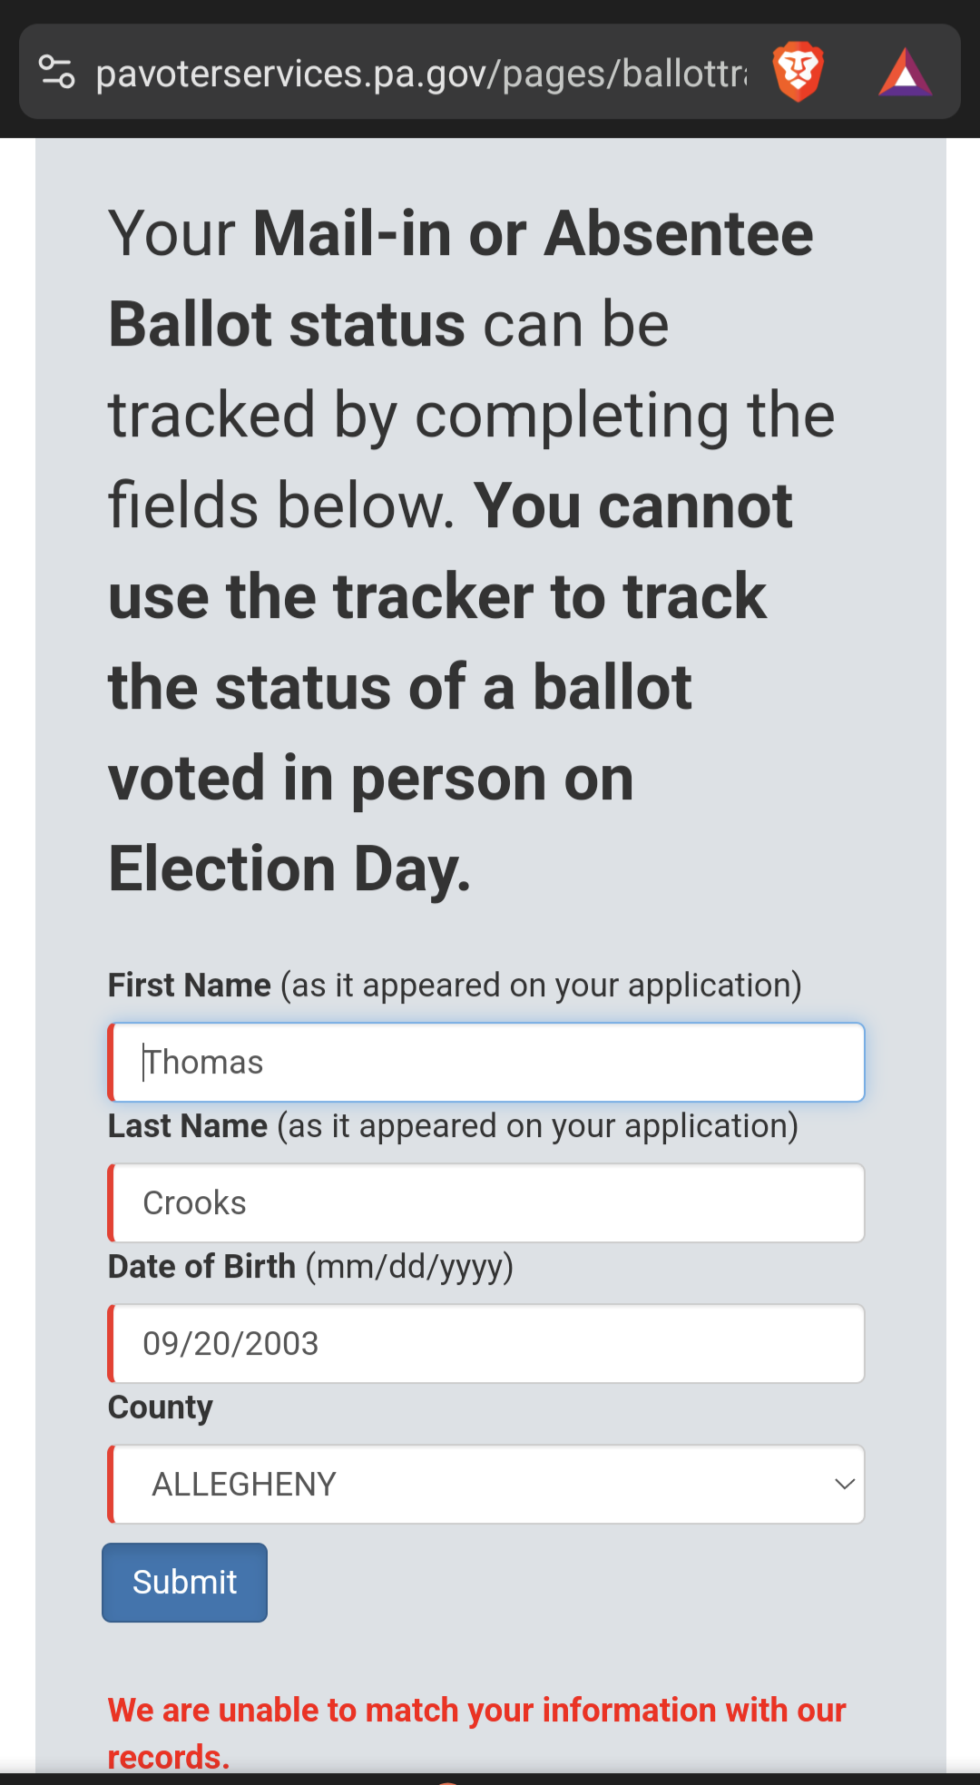Open the ALLEGHENY county dropdown
The width and height of the screenshot is (980, 1785).
[x=486, y=1485]
